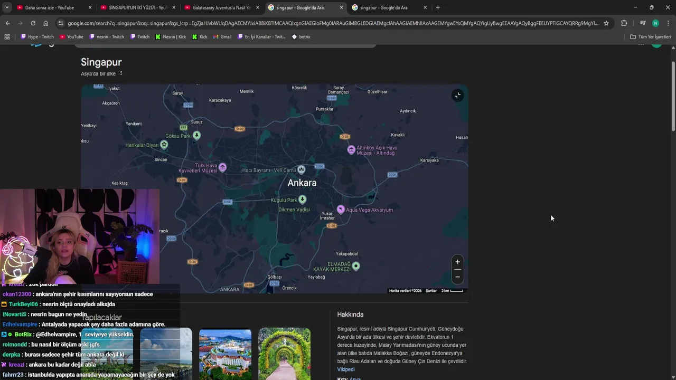
Task: Click the Aqua Vega Akvaryum marker
Action: coord(341,210)
